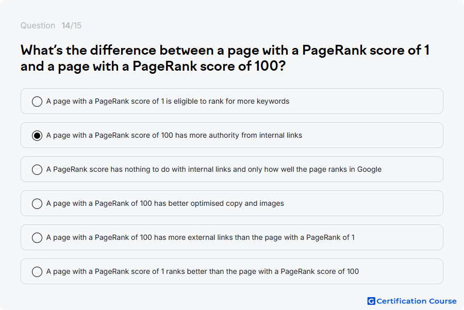The image size is (464, 310).
Task: Click the PageRank question heading text
Action: point(225,58)
